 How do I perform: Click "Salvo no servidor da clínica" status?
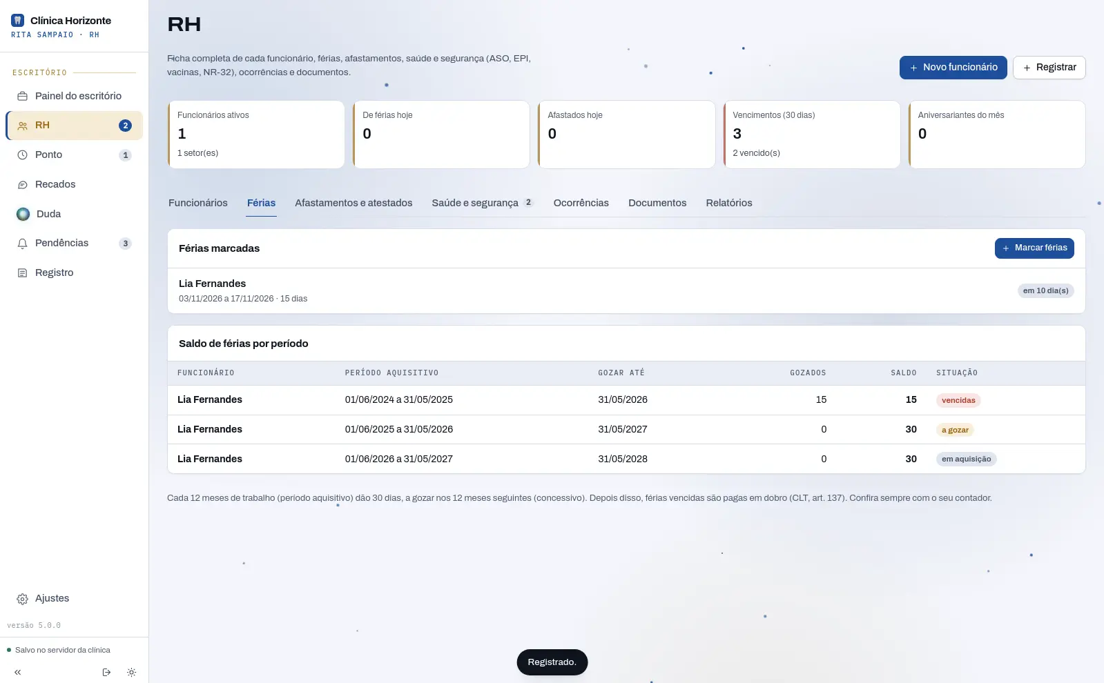click(59, 651)
